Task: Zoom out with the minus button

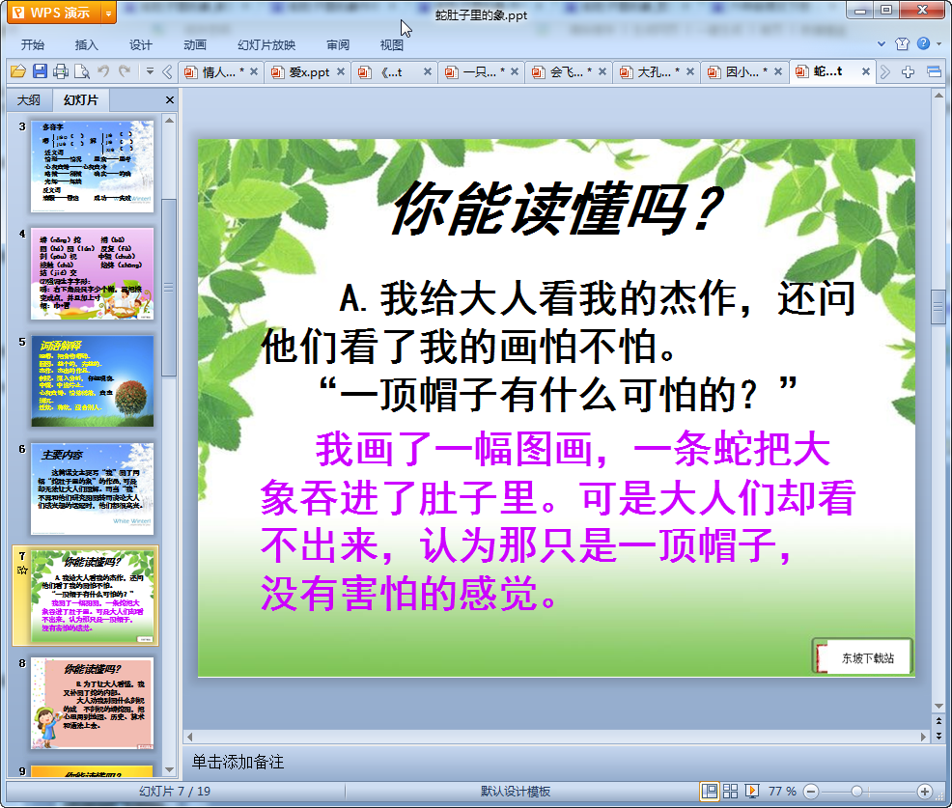Action: tap(811, 791)
